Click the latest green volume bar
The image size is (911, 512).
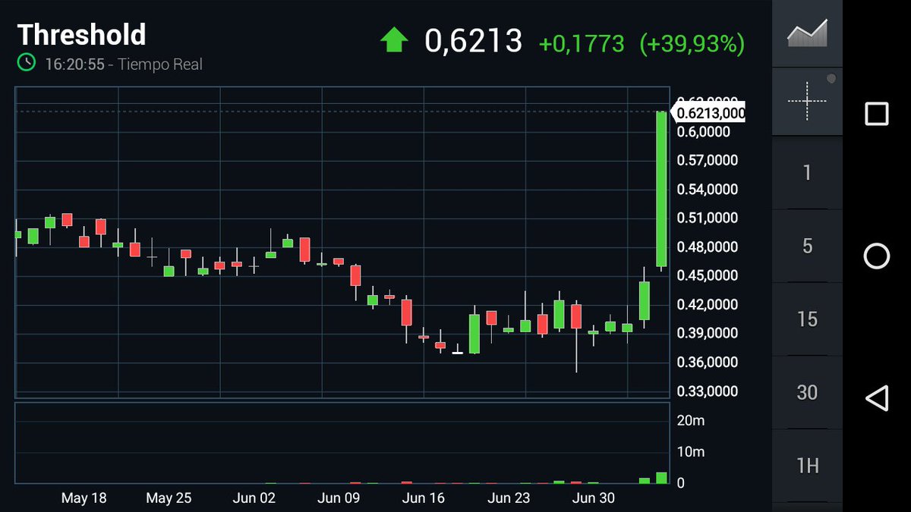pyautogui.click(x=662, y=477)
